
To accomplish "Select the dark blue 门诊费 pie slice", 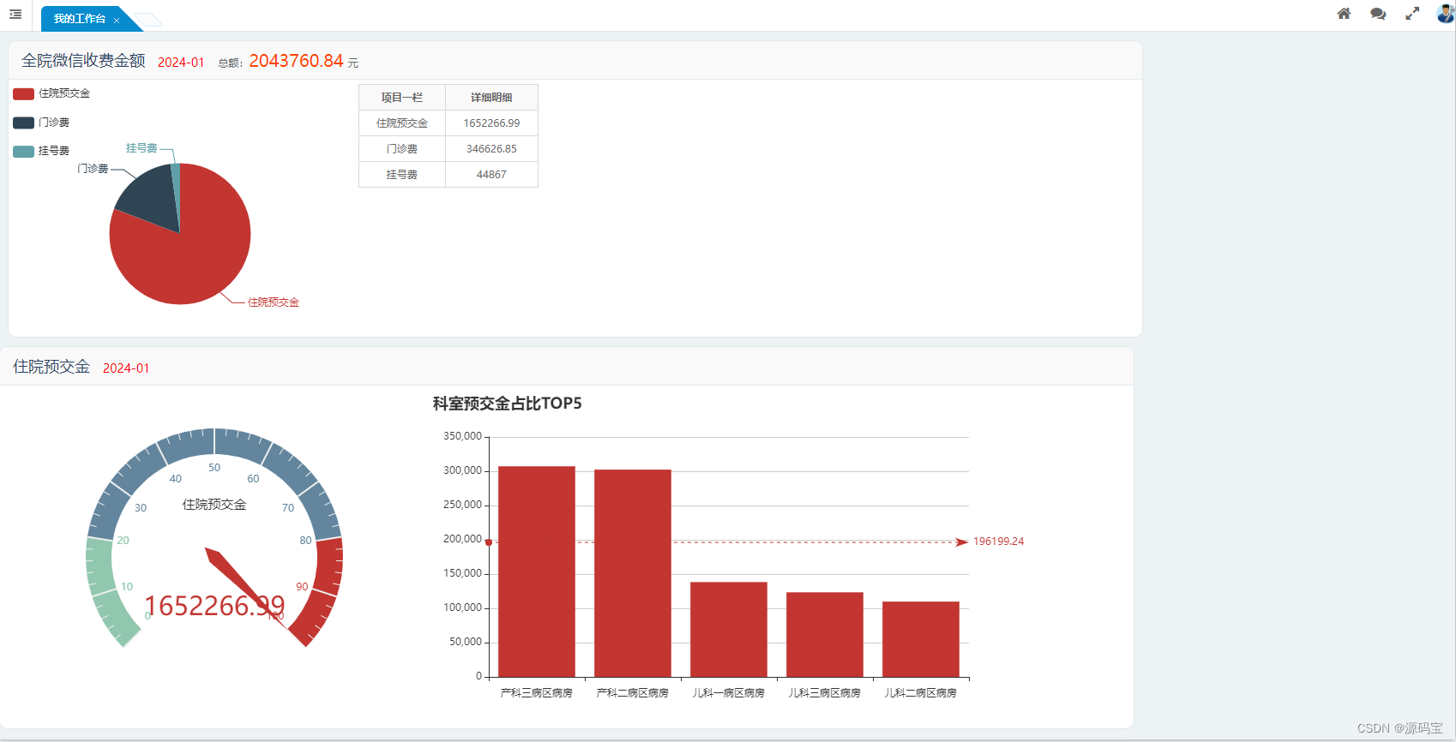I will click(x=150, y=197).
